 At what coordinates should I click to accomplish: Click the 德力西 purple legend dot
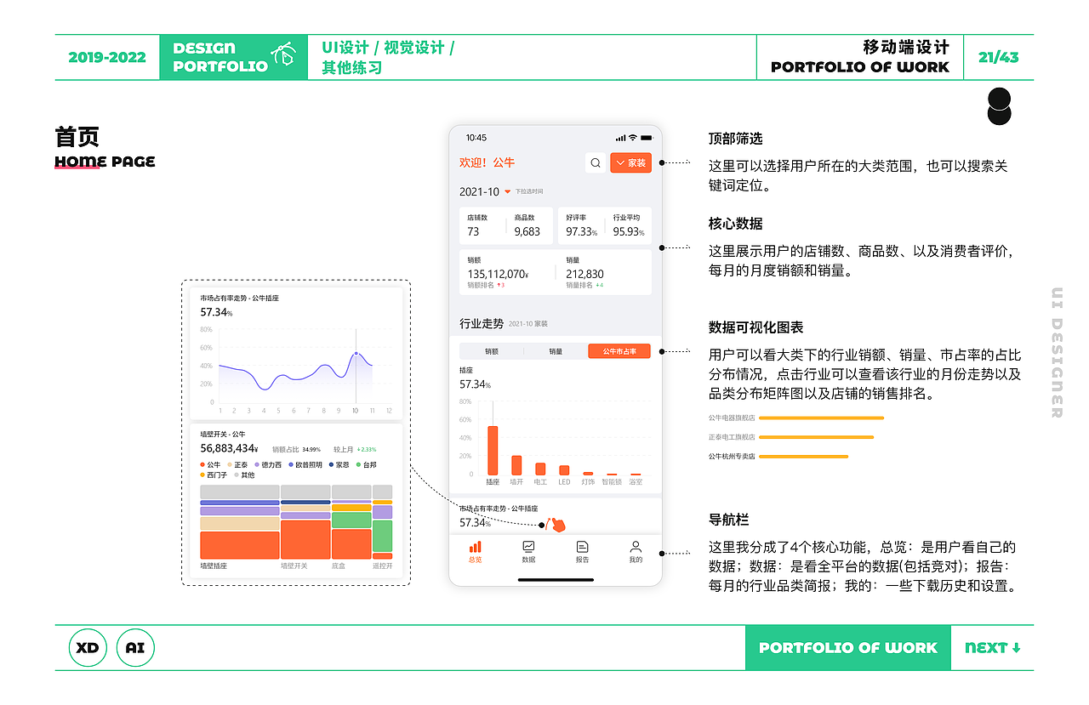pyautogui.click(x=257, y=465)
